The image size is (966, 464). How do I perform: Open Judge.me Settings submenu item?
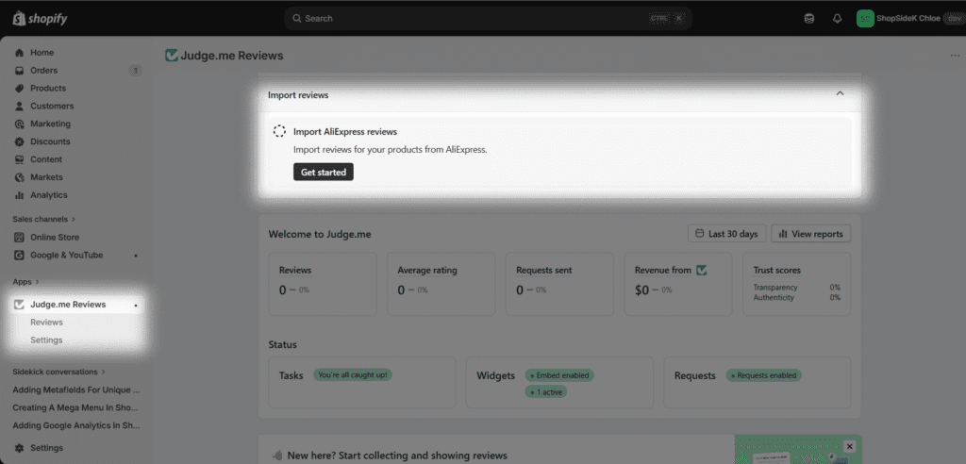coord(46,340)
